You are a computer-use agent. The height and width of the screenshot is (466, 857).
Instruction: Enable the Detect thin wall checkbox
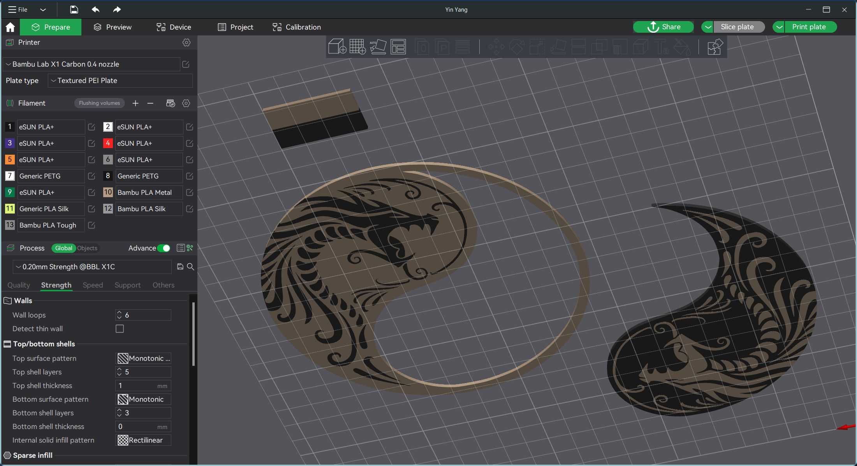pos(120,329)
